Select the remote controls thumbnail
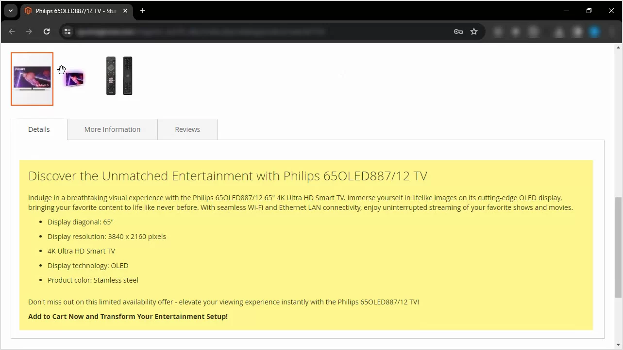 tap(119, 76)
